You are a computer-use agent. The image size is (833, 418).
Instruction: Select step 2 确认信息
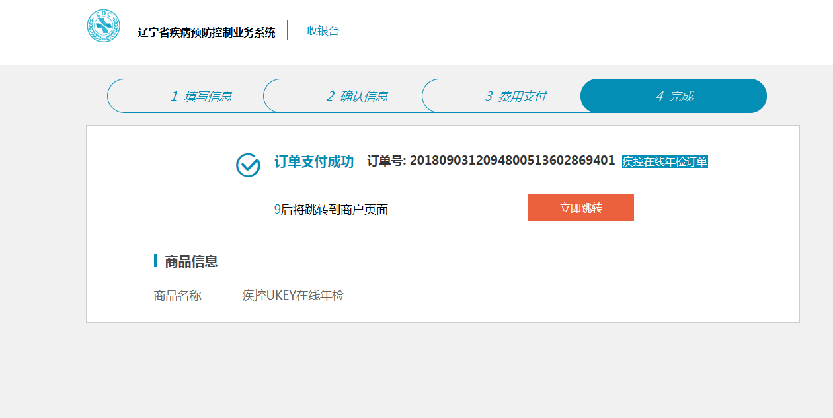(357, 96)
